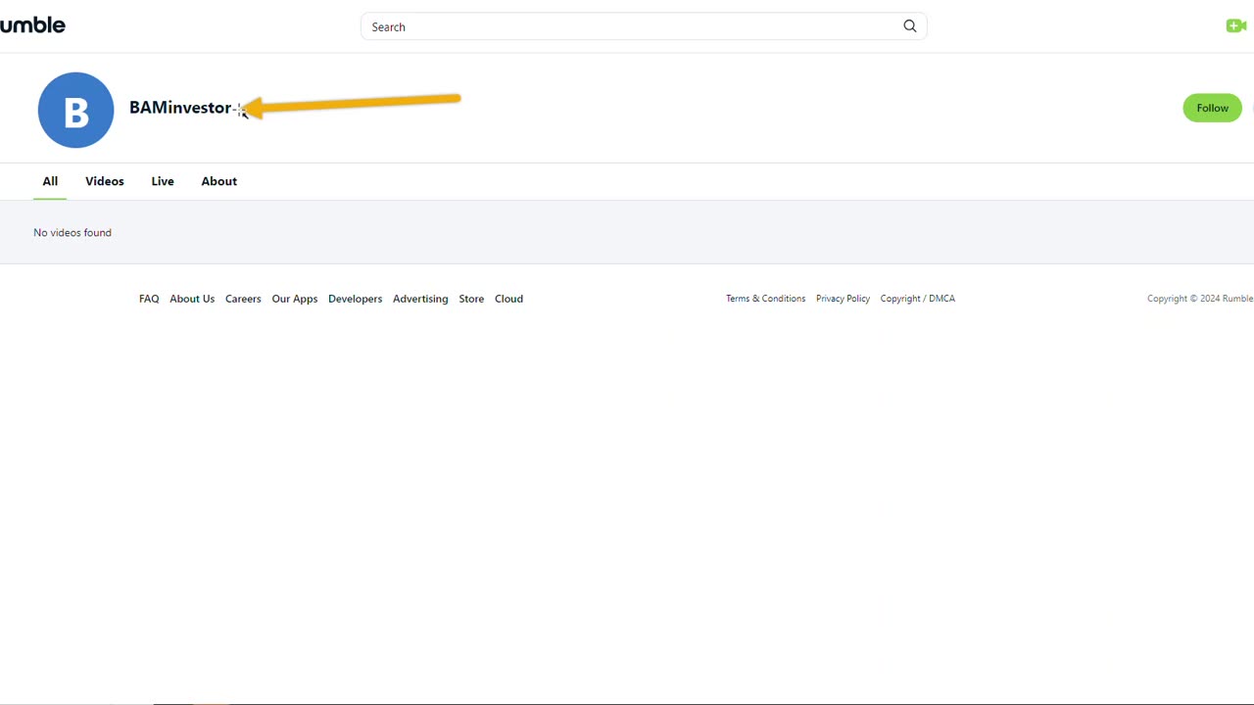This screenshot has width=1254, height=705.
Task: Click the blue B channel avatar
Action: pos(75,110)
